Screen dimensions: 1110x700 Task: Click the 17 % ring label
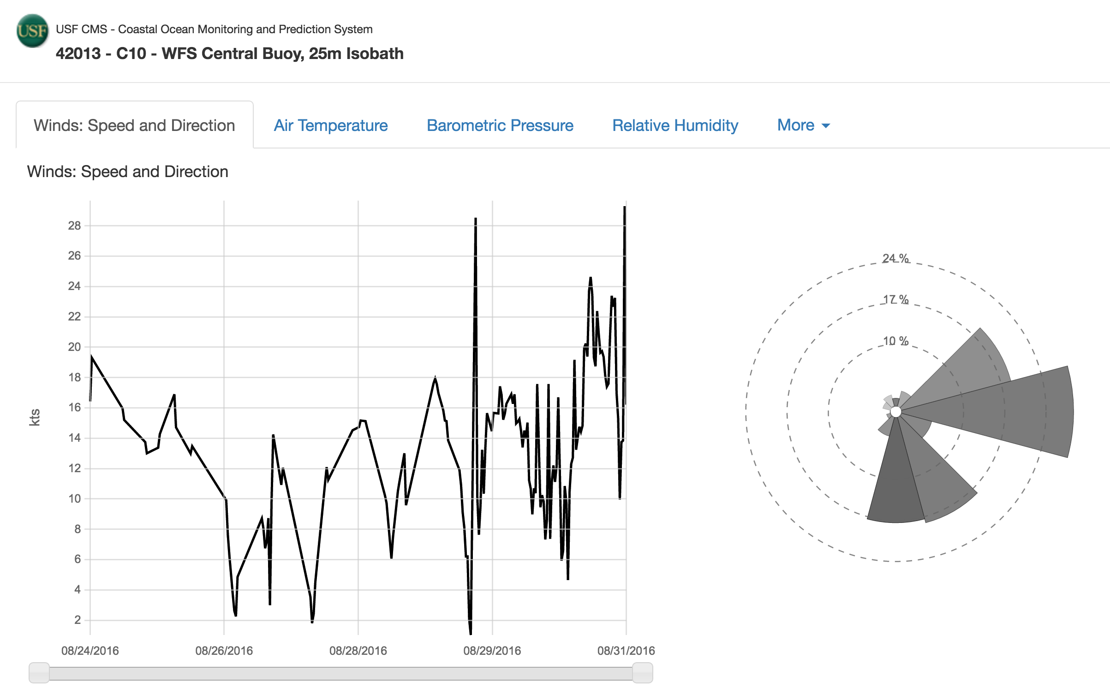[895, 300]
